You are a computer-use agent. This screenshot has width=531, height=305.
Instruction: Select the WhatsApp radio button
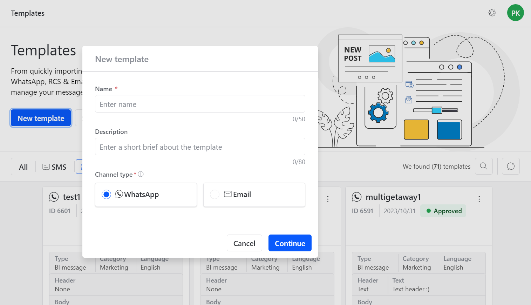106,194
